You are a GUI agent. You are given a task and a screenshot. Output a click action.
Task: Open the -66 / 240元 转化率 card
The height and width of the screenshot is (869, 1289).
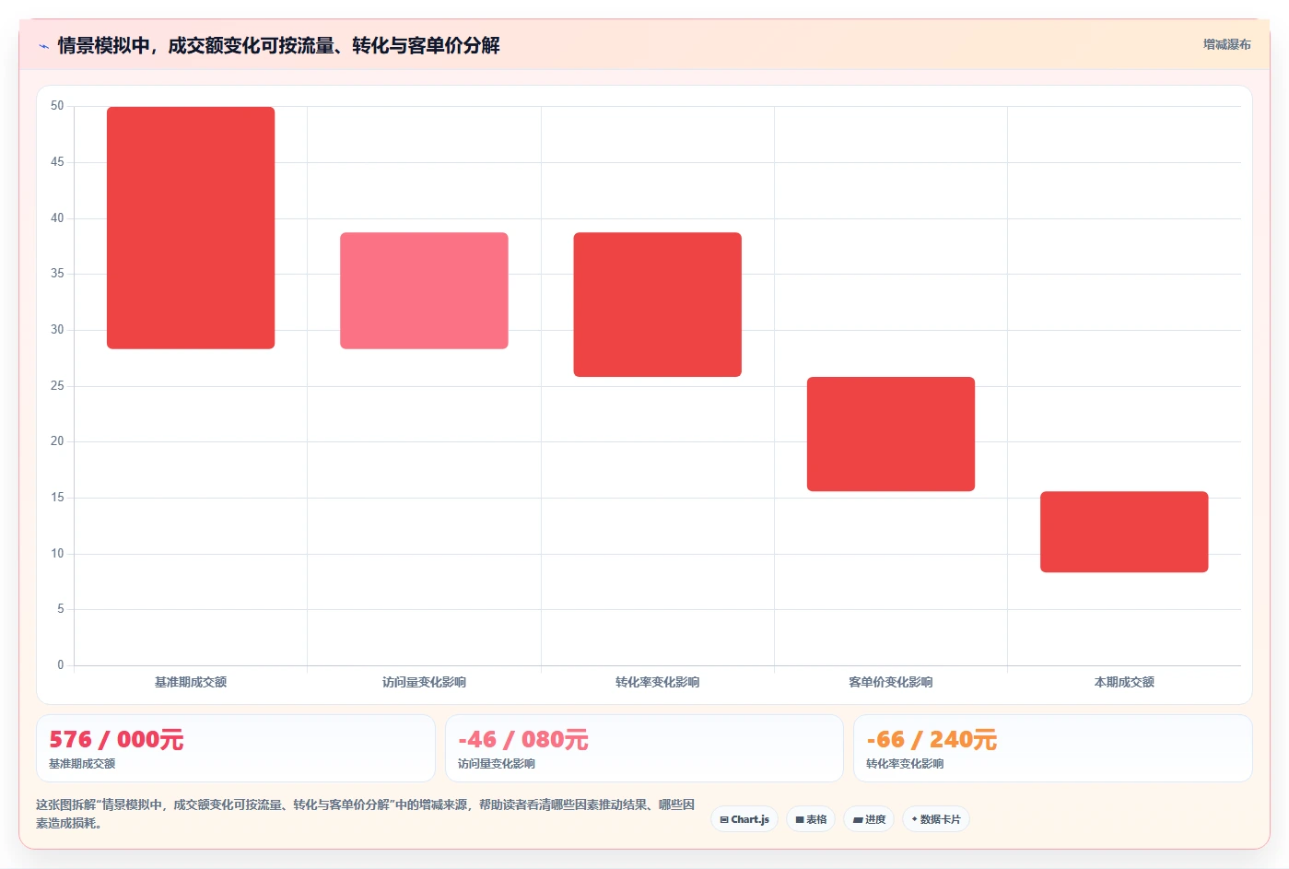point(1053,748)
